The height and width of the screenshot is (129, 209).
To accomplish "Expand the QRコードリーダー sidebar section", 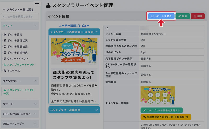I will click(x=35, y=124).
